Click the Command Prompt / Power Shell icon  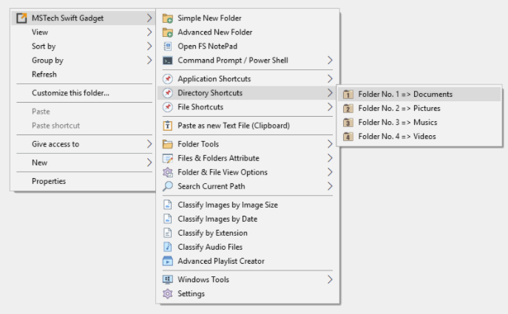168,61
